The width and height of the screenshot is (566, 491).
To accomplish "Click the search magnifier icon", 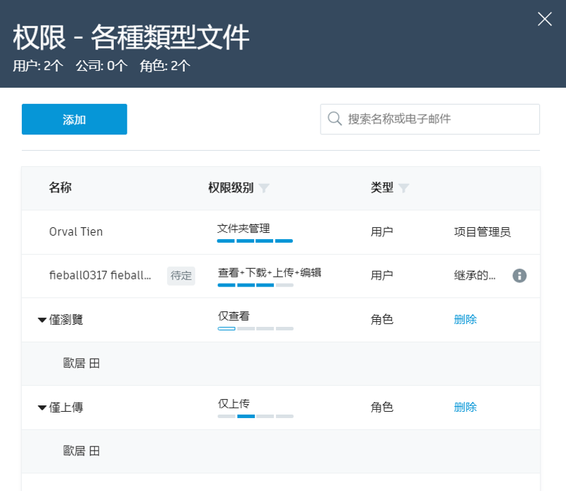I will coord(335,119).
